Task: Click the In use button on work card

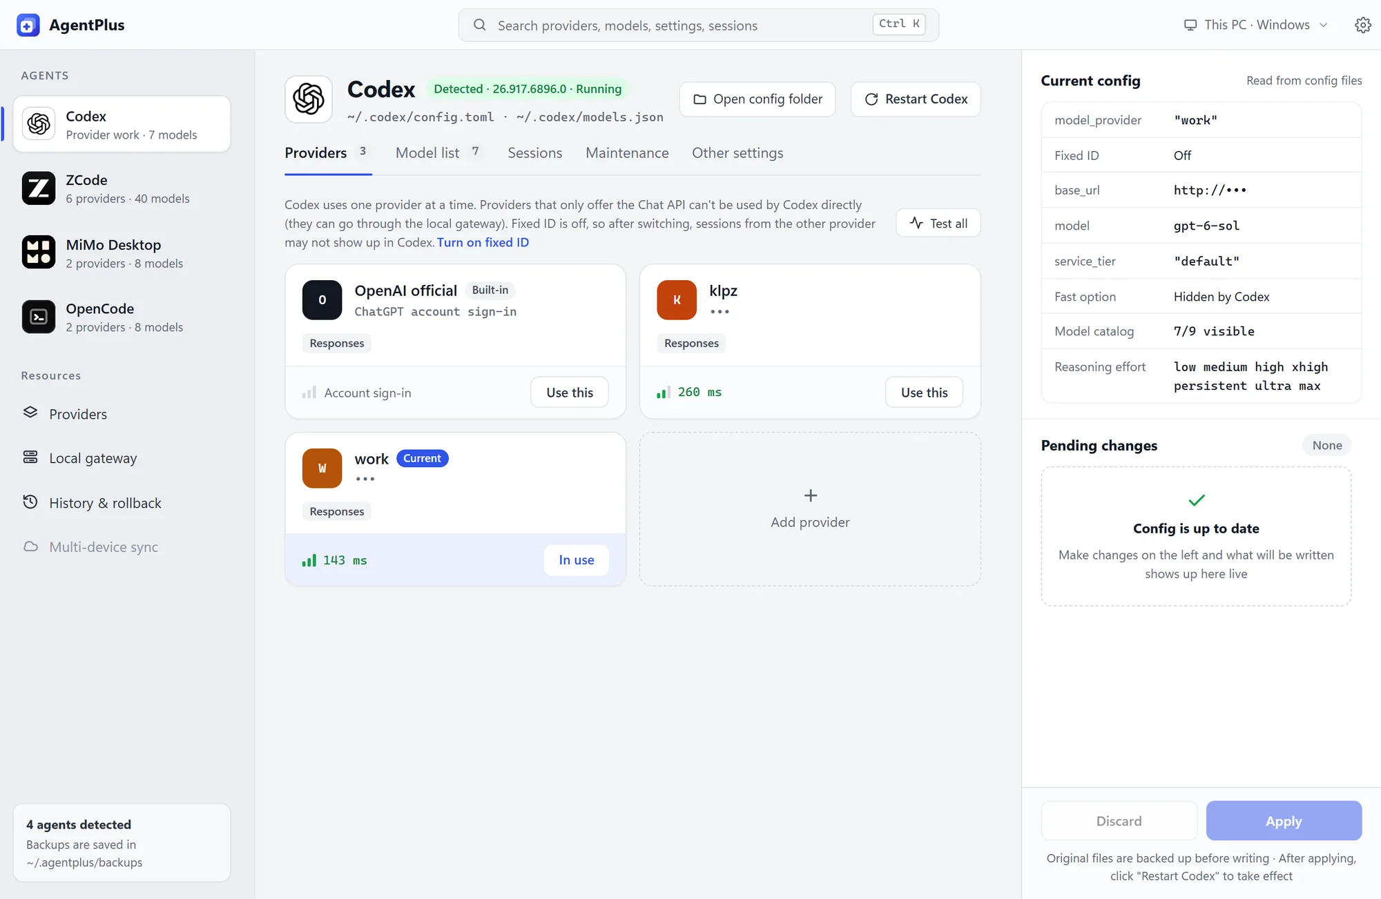Action: (x=577, y=560)
